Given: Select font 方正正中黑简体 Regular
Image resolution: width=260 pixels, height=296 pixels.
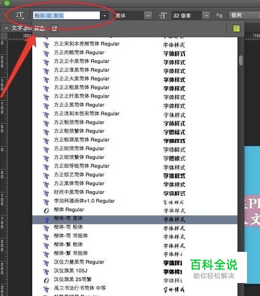Looking at the screenshot, I should [x=135, y=61].
